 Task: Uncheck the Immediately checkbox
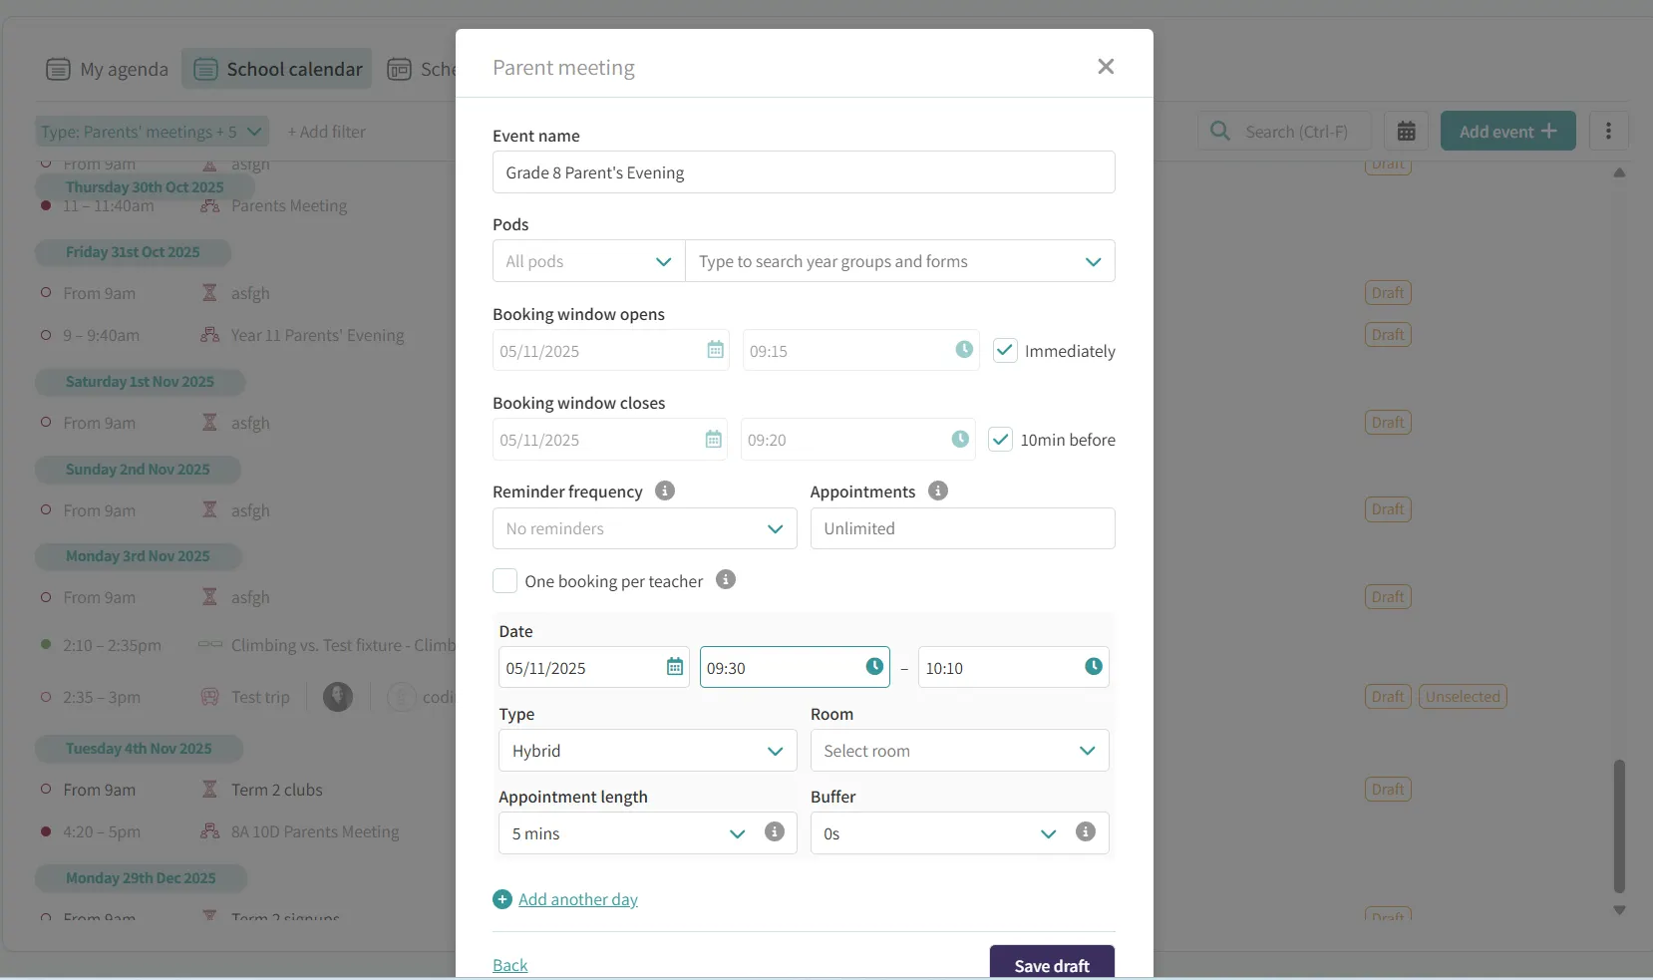click(x=1005, y=351)
